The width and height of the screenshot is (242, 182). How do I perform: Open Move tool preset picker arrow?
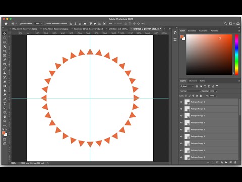click(17, 24)
